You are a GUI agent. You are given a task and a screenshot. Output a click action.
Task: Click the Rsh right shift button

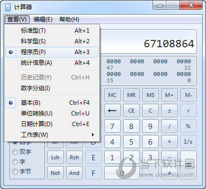click(75, 157)
